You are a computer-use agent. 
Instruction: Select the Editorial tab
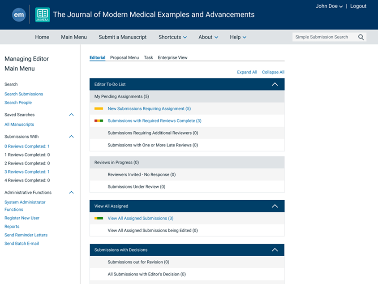pos(97,58)
